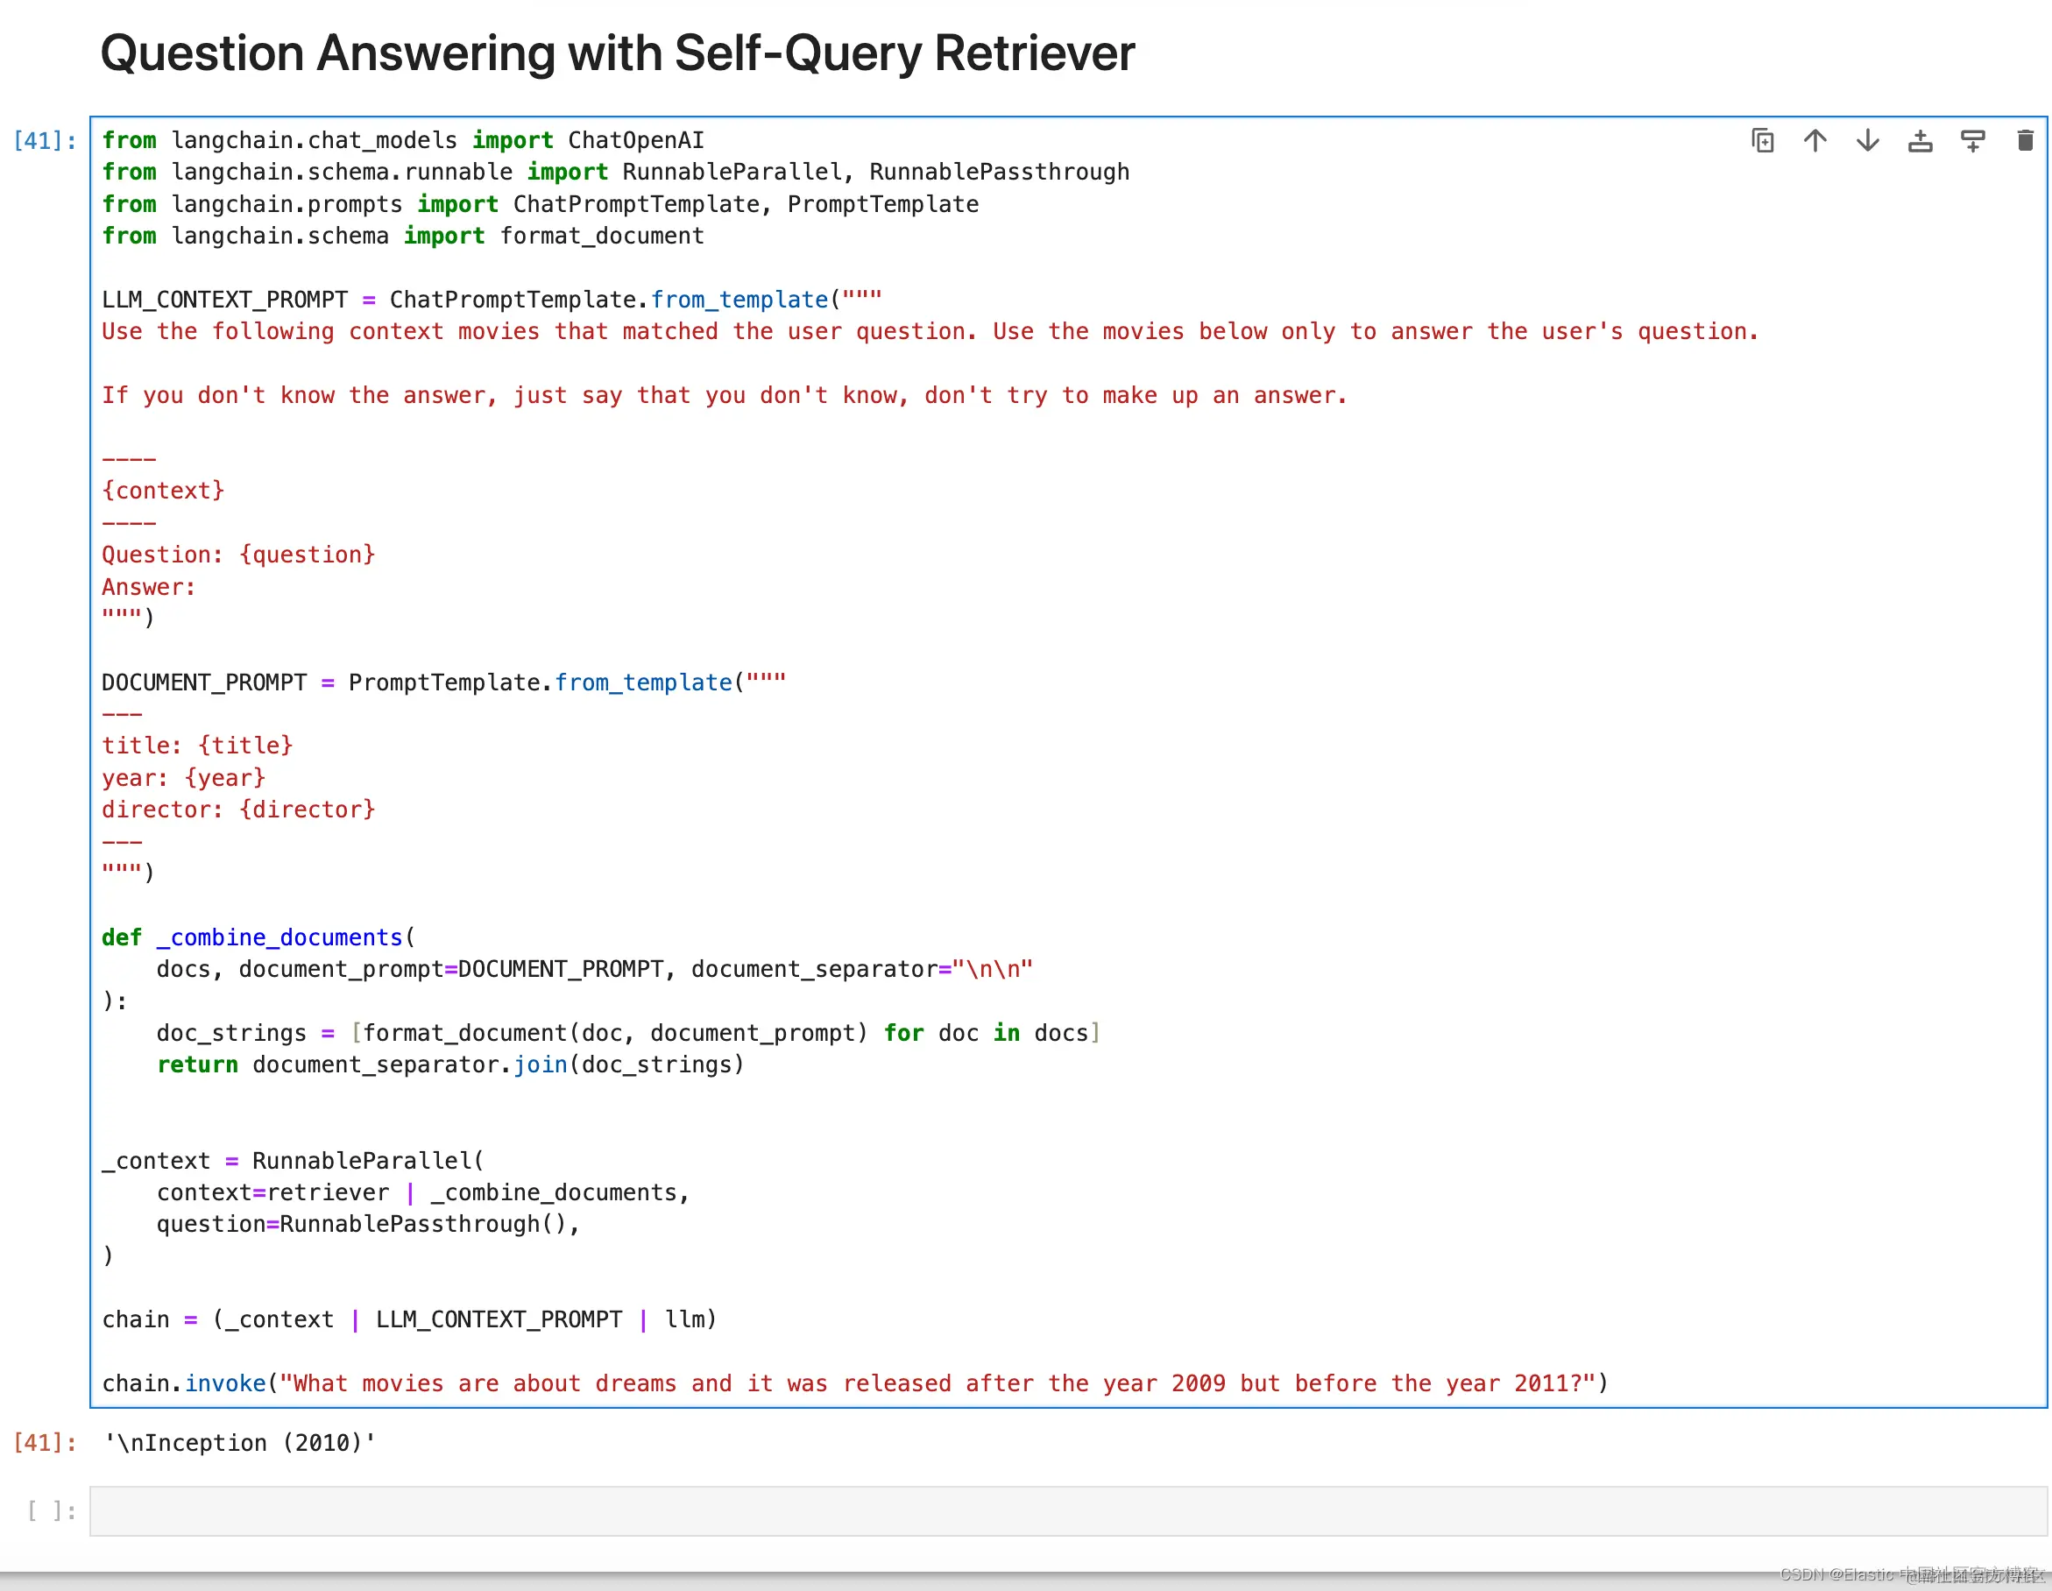The width and height of the screenshot is (2052, 1591).
Task: Move the cell down
Action: (1868, 141)
